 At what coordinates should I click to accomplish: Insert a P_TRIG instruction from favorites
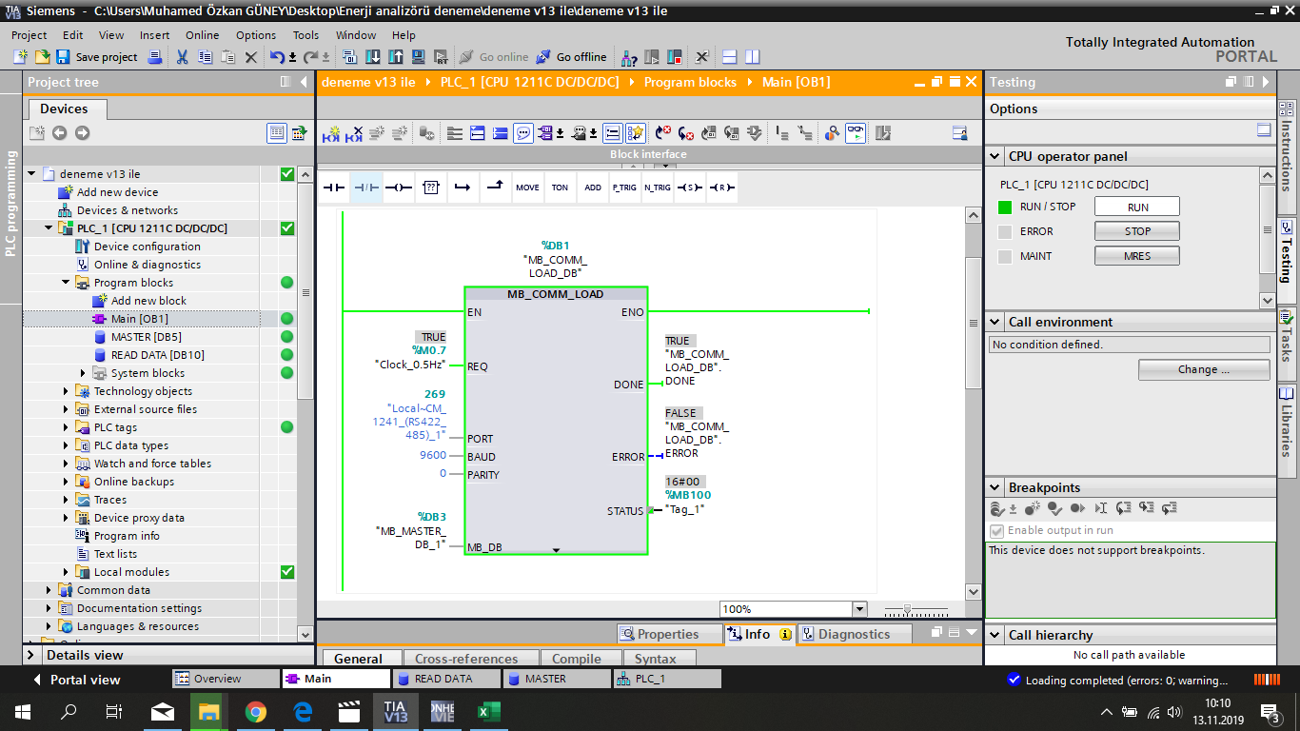[624, 188]
